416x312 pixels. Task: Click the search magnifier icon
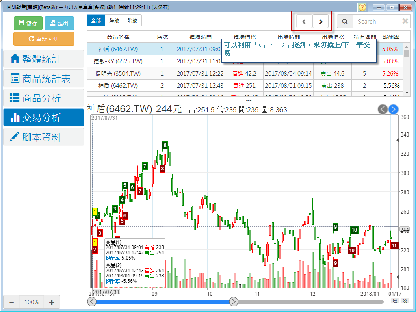click(345, 22)
